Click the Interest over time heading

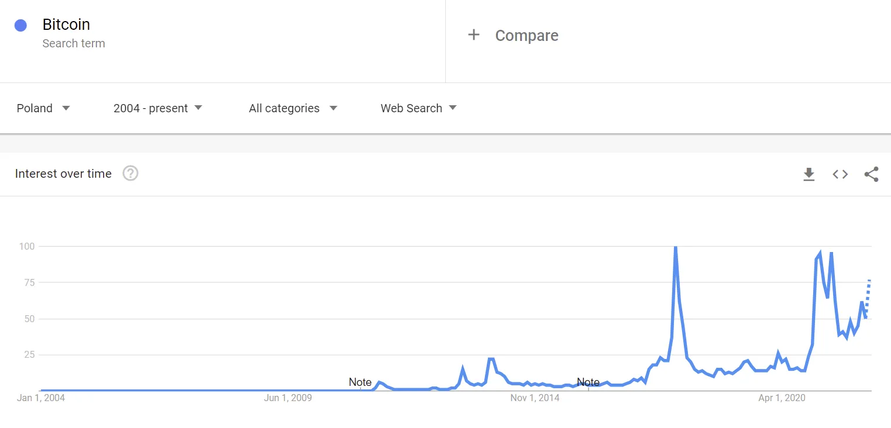pos(63,174)
